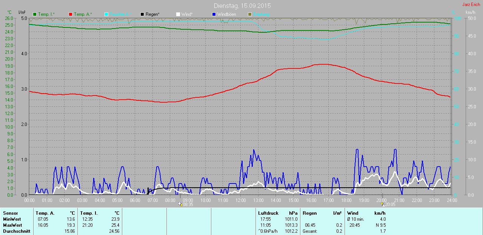
Task: Click the 12:00 time axis label
Action: click(x=240, y=200)
